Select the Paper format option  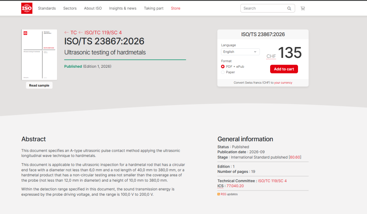coord(223,72)
